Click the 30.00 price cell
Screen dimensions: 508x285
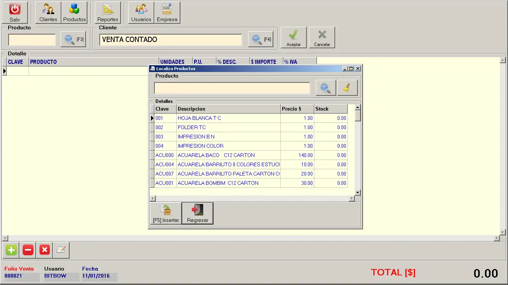click(297, 183)
